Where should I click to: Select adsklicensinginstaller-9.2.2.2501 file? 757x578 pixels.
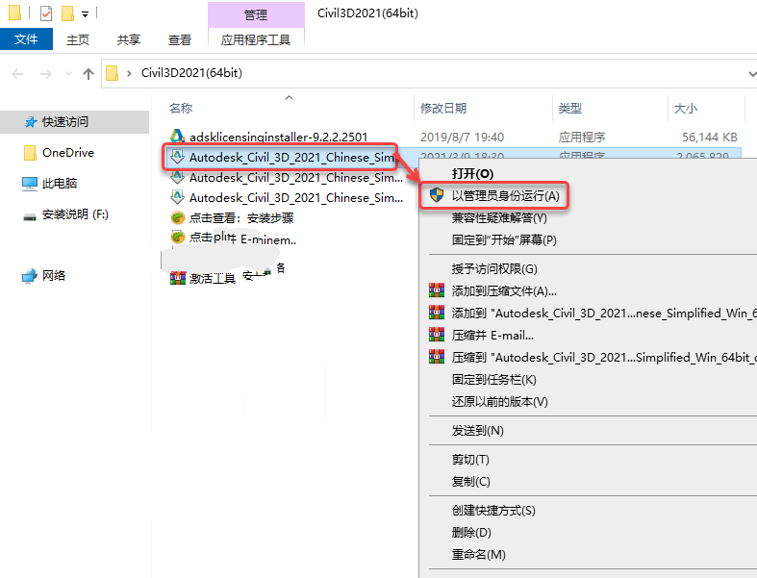279,138
